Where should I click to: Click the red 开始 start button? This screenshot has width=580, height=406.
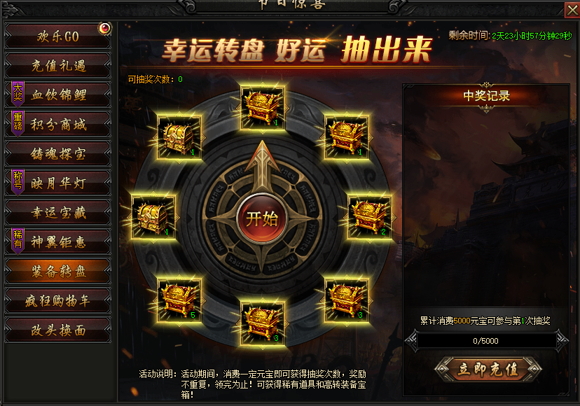point(262,219)
